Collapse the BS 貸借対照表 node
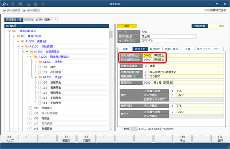The width and height of the screenshot is (230, 149). (14, 36)
